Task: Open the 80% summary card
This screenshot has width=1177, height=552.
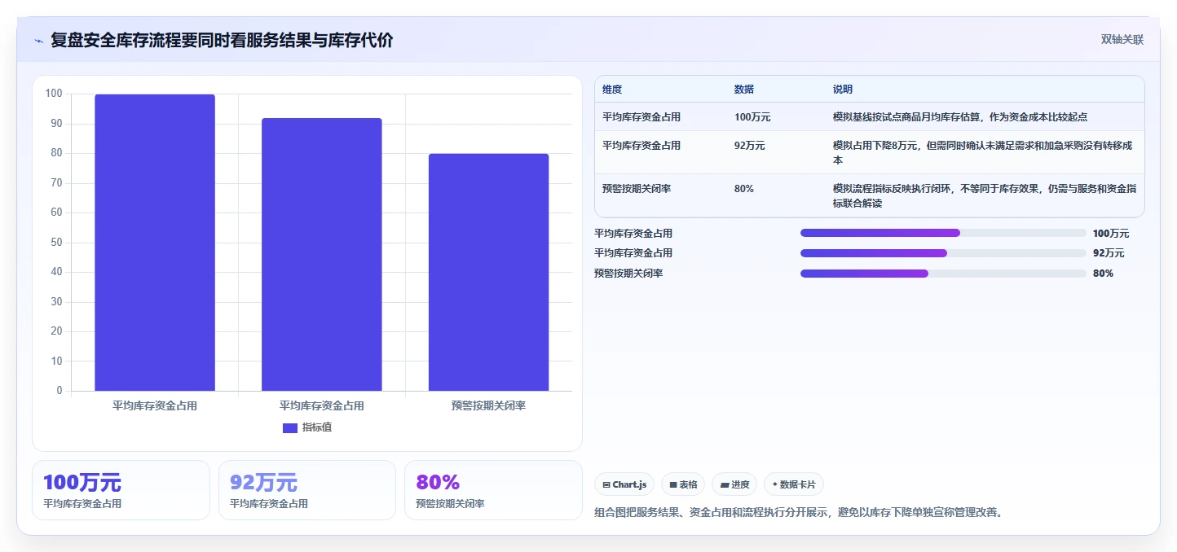Action: 493,490
